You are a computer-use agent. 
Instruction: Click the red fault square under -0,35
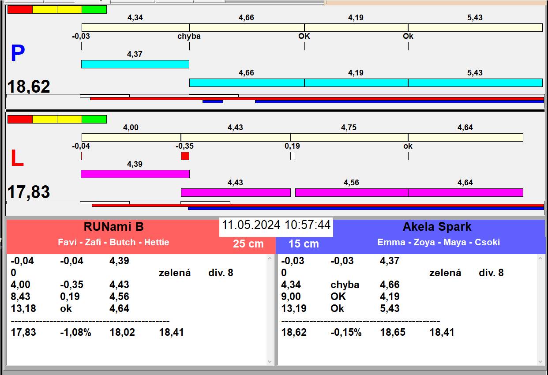point(185,156)
